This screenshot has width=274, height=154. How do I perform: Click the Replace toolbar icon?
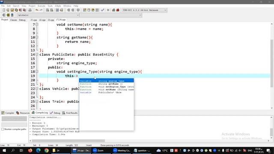(x=51, y=10)
